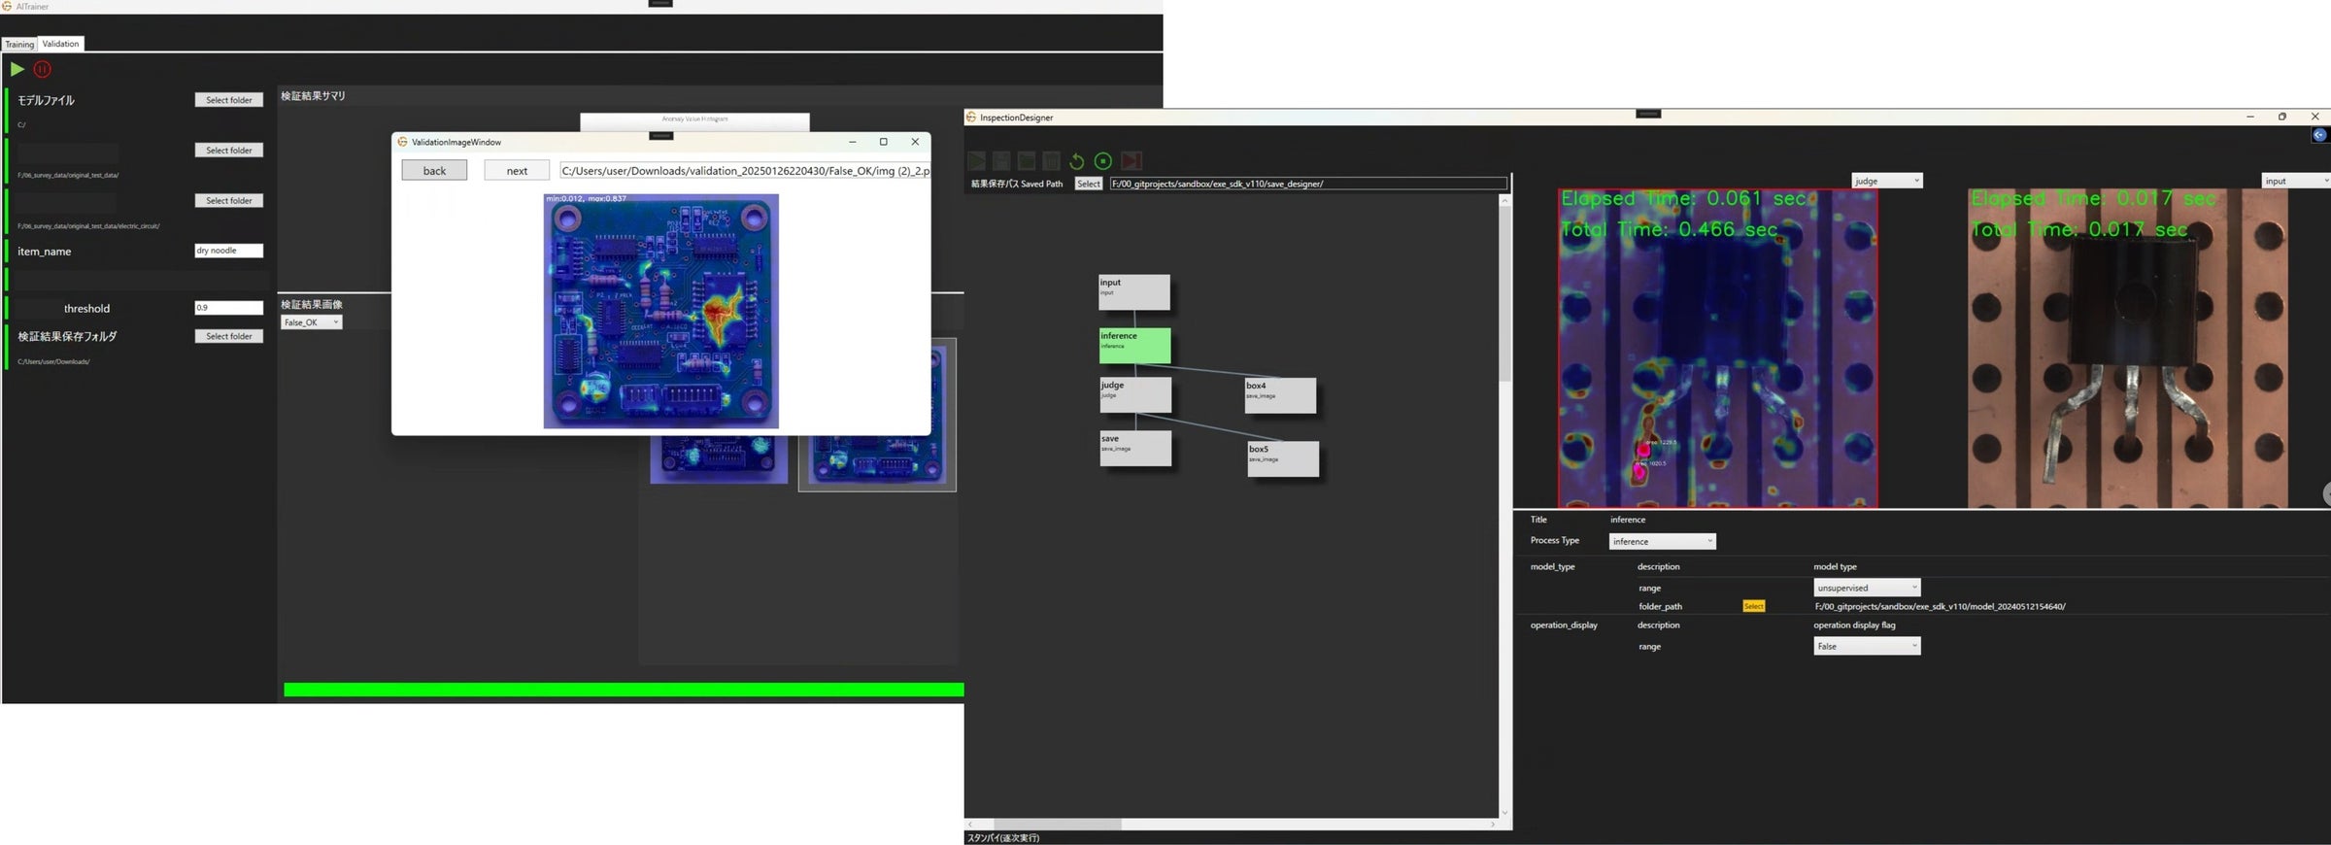This screenshot has width=2331, height=845.
Task: Click the threshold input field
Action: pos(228,308)
